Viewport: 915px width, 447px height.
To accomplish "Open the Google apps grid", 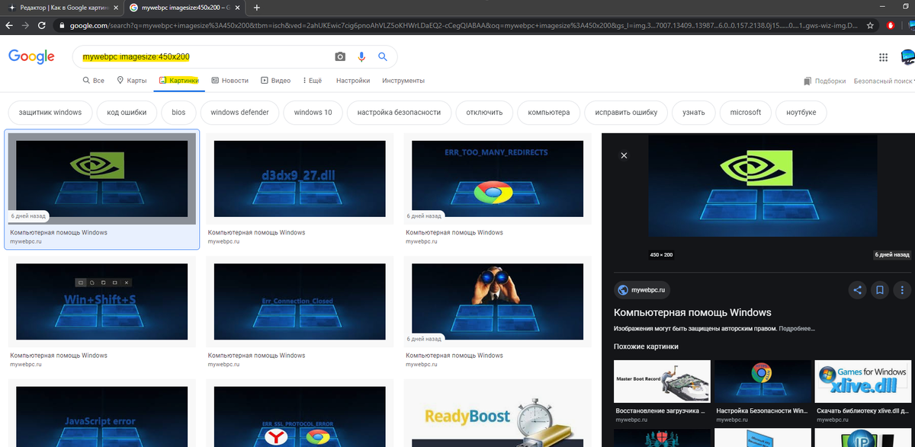I will [x=884, y=57].
